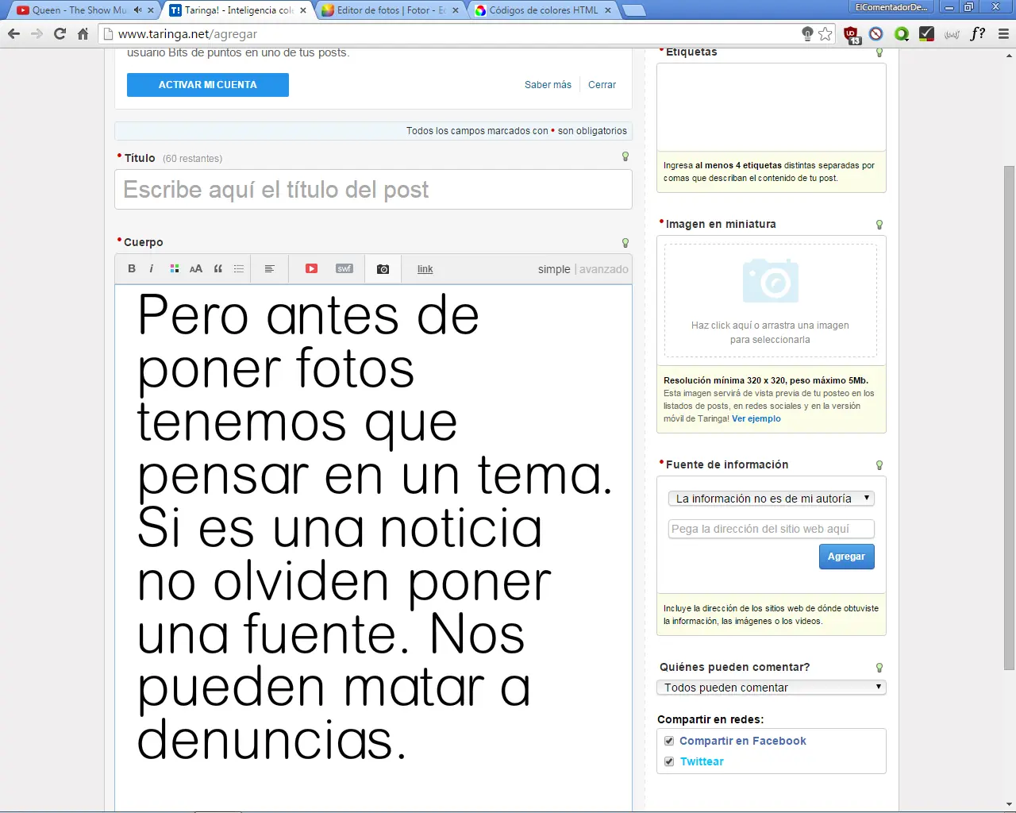The width and height of the screenshot is (1016, 813).
Task: Show the help bulb for Fuente de información
Action: 879,465
